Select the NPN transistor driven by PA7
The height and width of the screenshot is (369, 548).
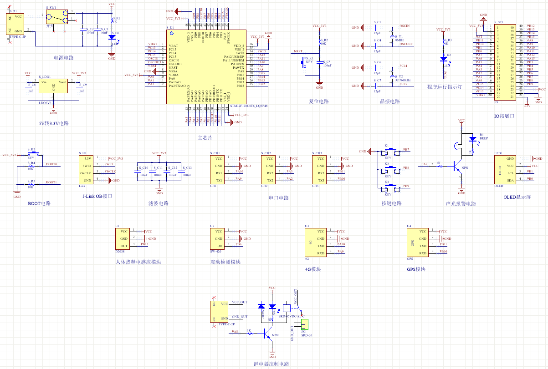(x=457, y=167)
